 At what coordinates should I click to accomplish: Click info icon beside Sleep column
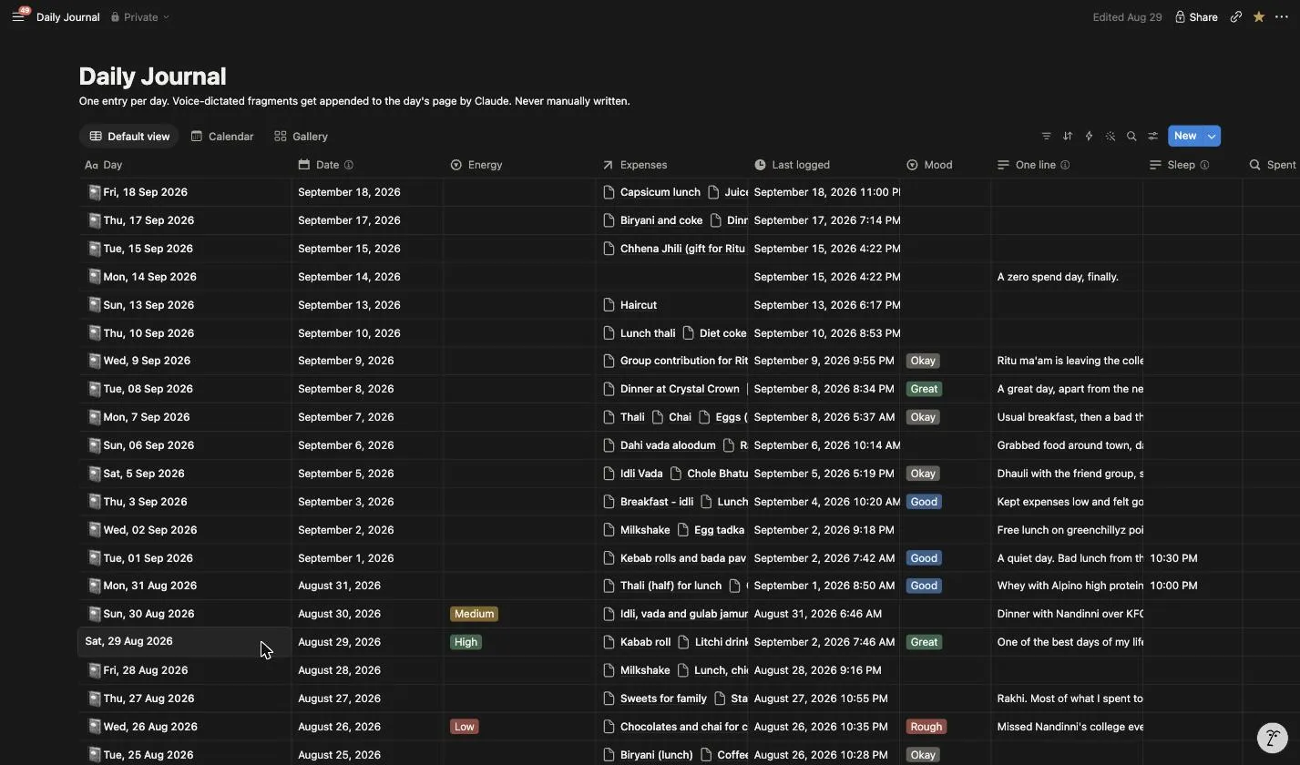point(1204,165)
